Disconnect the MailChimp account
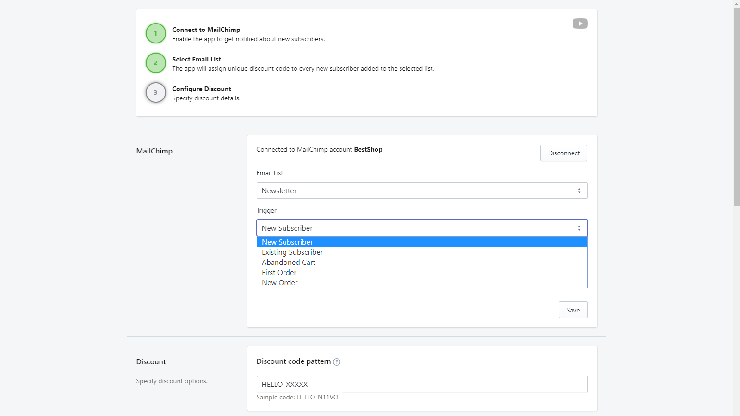Viewport: 740px width, 416px height. (x=563, y=153)
